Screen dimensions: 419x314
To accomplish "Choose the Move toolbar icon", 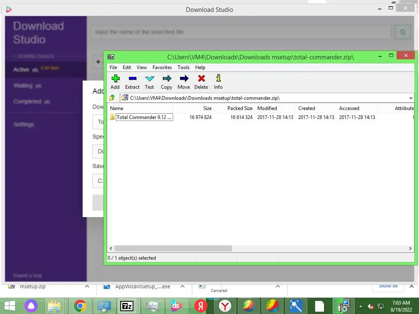I will click(184, 82).
